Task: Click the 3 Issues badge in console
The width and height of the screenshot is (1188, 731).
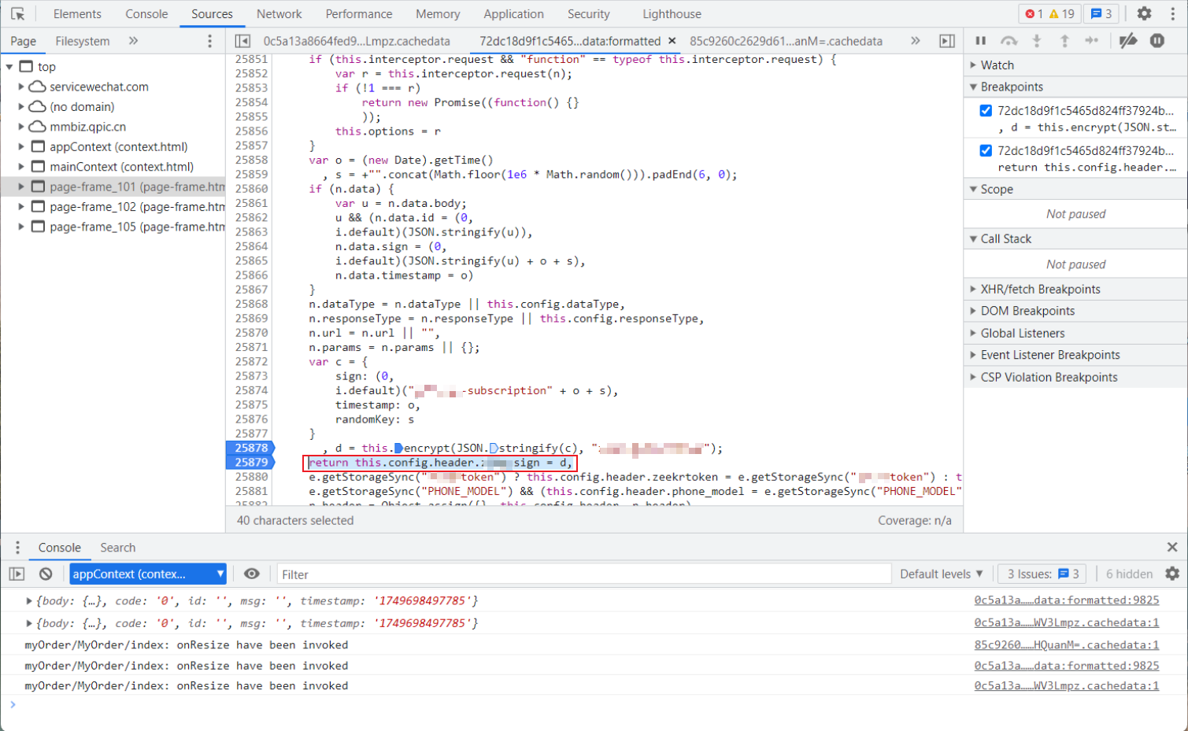Action: pos(1043,574)
